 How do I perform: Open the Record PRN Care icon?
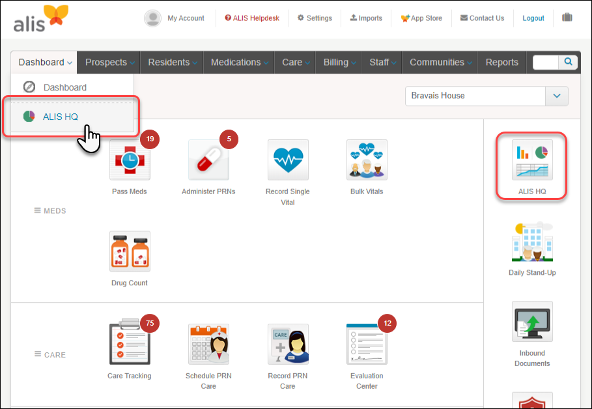288,344
